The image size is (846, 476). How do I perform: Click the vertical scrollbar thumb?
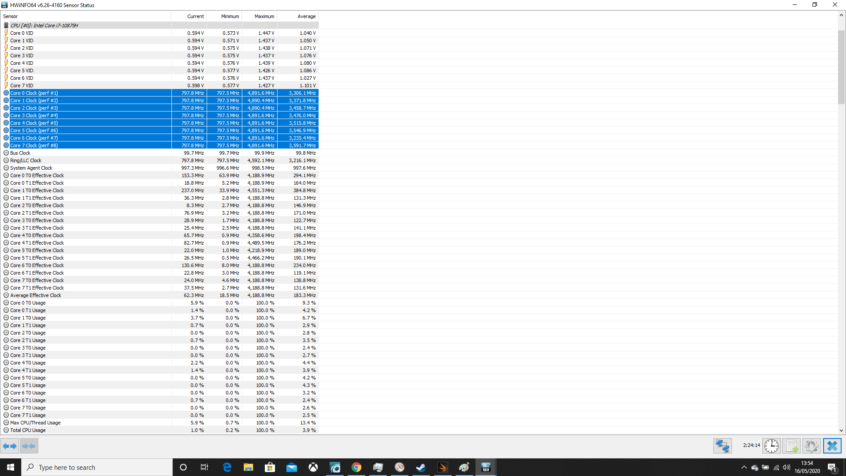[x=841, y=67]
